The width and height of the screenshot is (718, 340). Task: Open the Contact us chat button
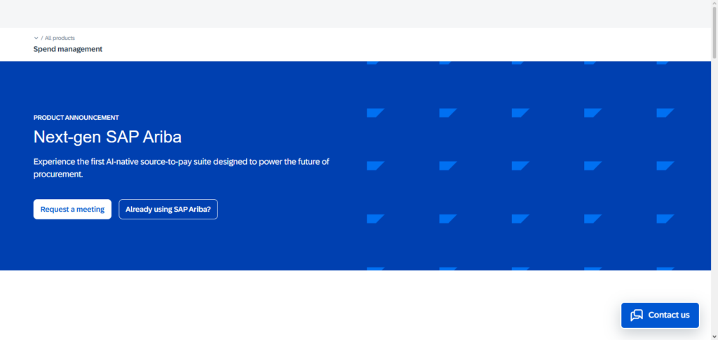click(660, 315)
